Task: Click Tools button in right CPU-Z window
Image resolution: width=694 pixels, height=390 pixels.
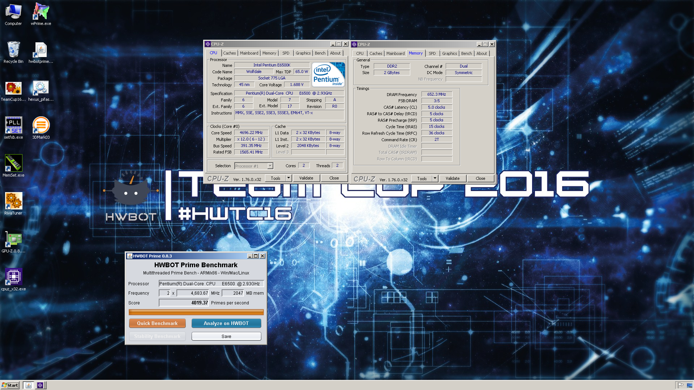Action: [x=422, y=178]
